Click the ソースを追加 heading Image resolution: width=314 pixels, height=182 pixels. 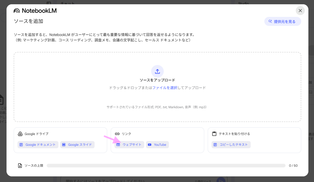pos(29,21)
